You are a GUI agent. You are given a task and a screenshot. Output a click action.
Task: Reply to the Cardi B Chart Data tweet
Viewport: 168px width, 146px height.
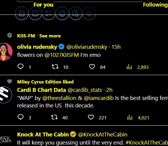click(x=21, y=117)
